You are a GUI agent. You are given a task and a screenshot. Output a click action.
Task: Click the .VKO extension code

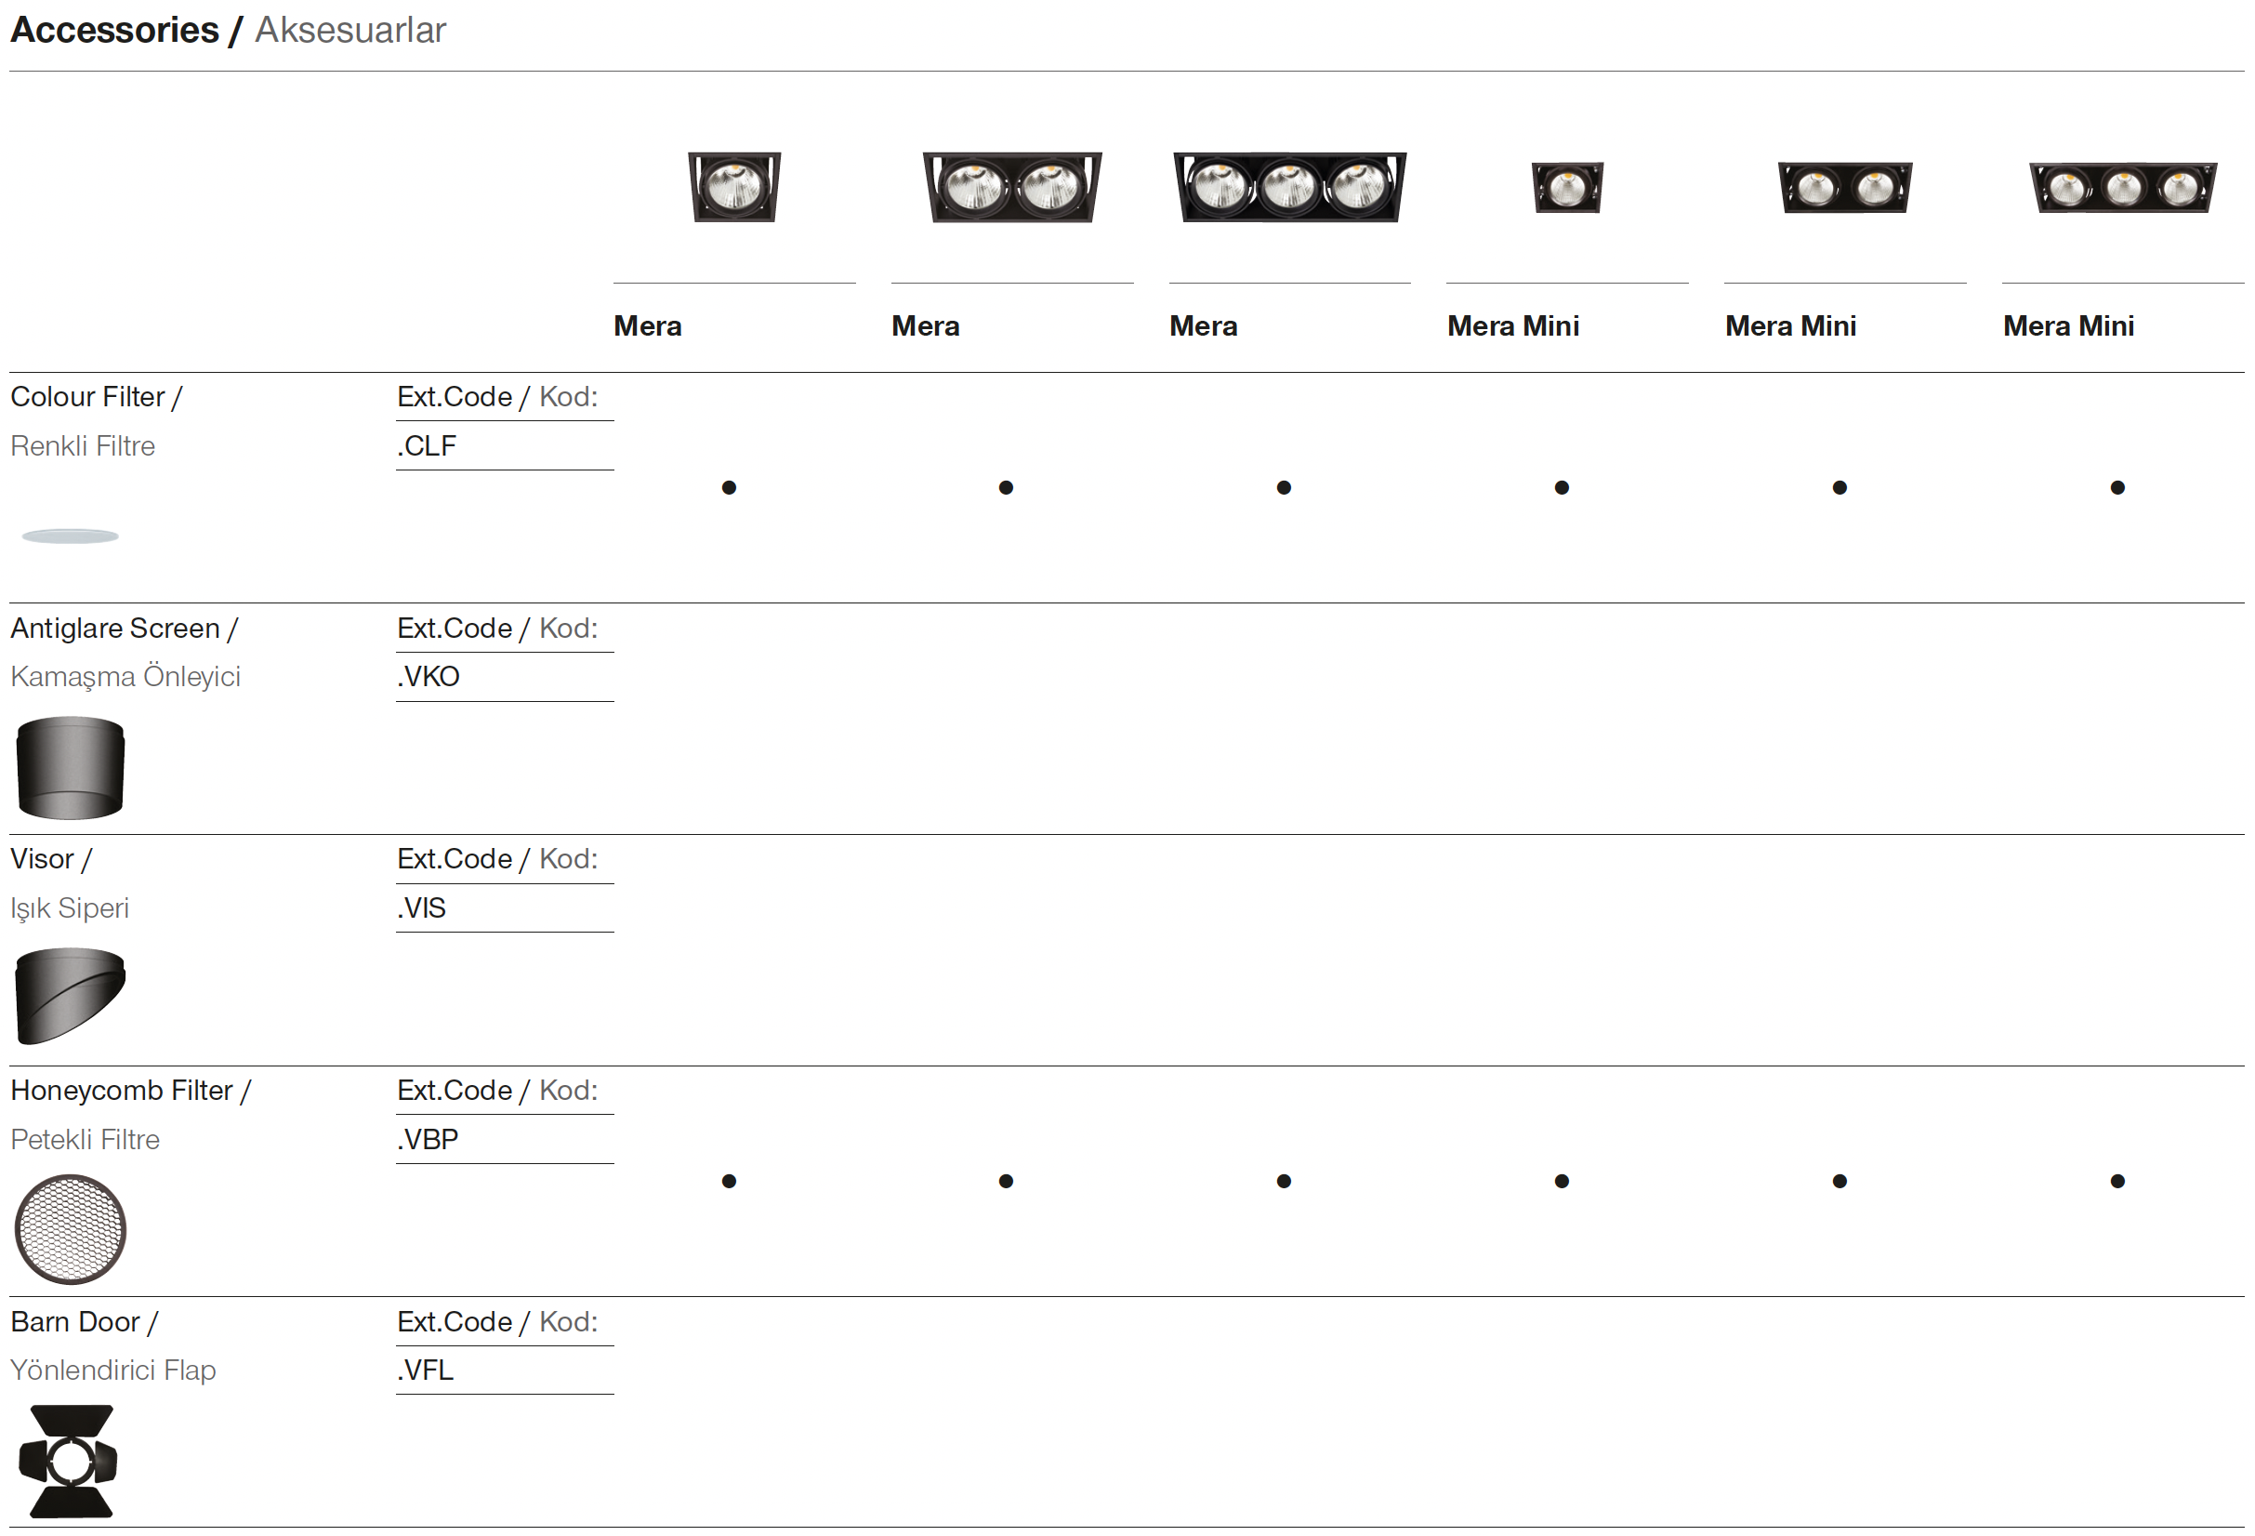(429, 676)
